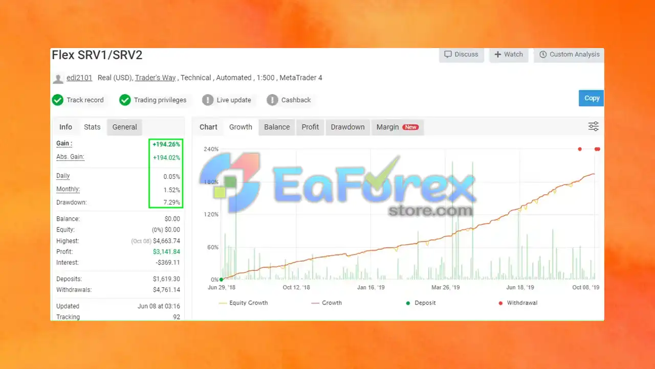Switch to the Drawdown chart tab
This screenshot has width=655, height=369.
pos(347,127)
